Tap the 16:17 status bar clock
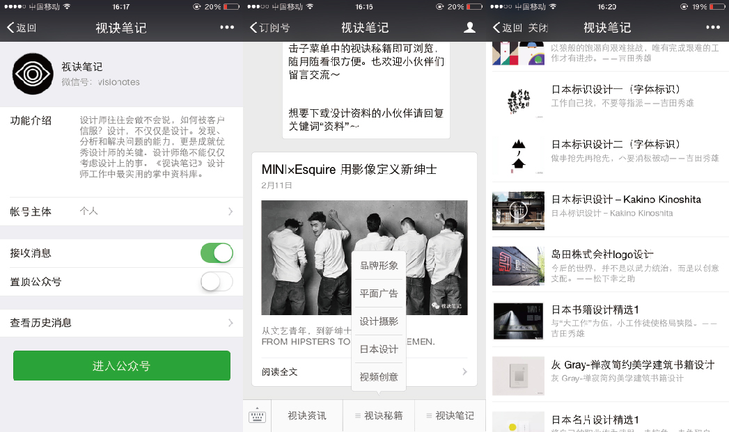This screenshot has height=432, width=729. pyautogui.click(x=121, y=6)
